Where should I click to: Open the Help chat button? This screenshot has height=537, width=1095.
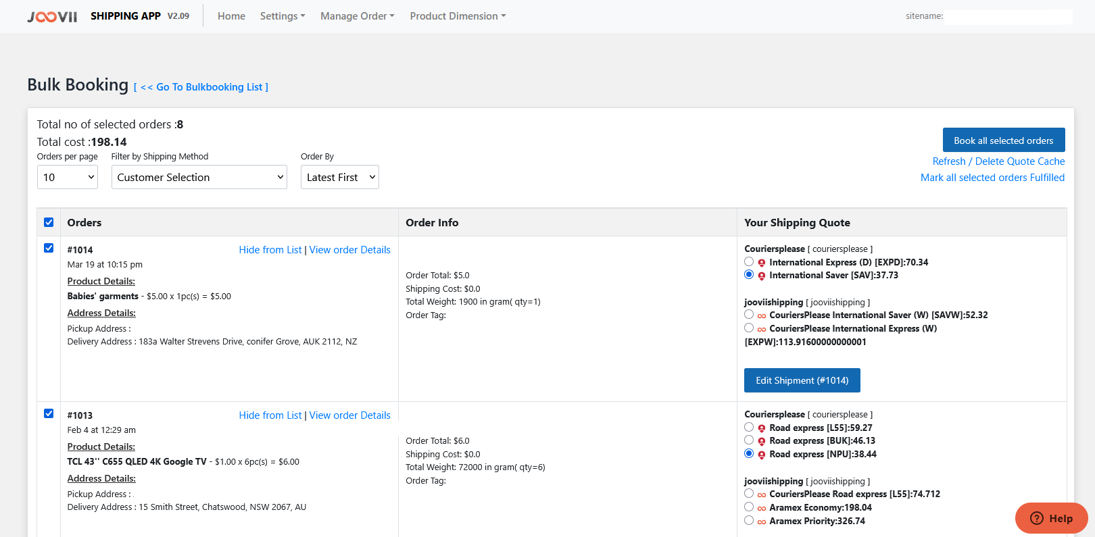1051,518
